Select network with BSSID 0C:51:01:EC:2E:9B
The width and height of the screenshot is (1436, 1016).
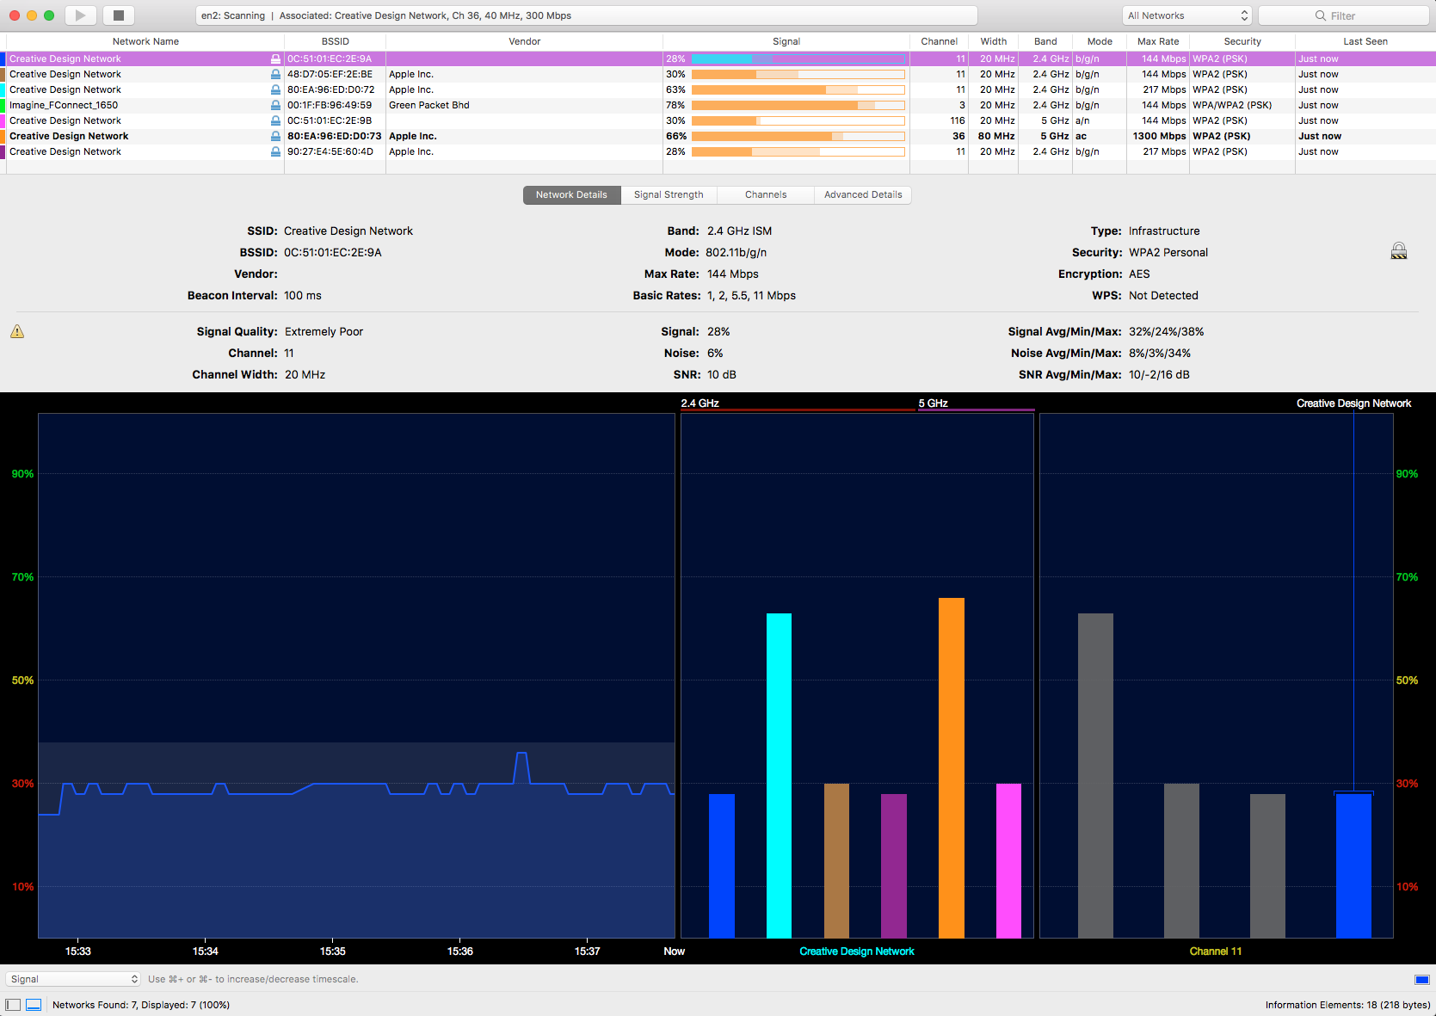718,120
